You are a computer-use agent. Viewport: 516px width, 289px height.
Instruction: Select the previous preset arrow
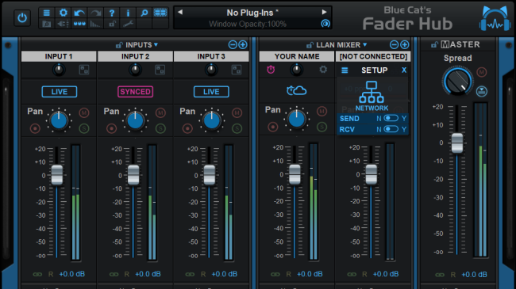tap(180, 12)
